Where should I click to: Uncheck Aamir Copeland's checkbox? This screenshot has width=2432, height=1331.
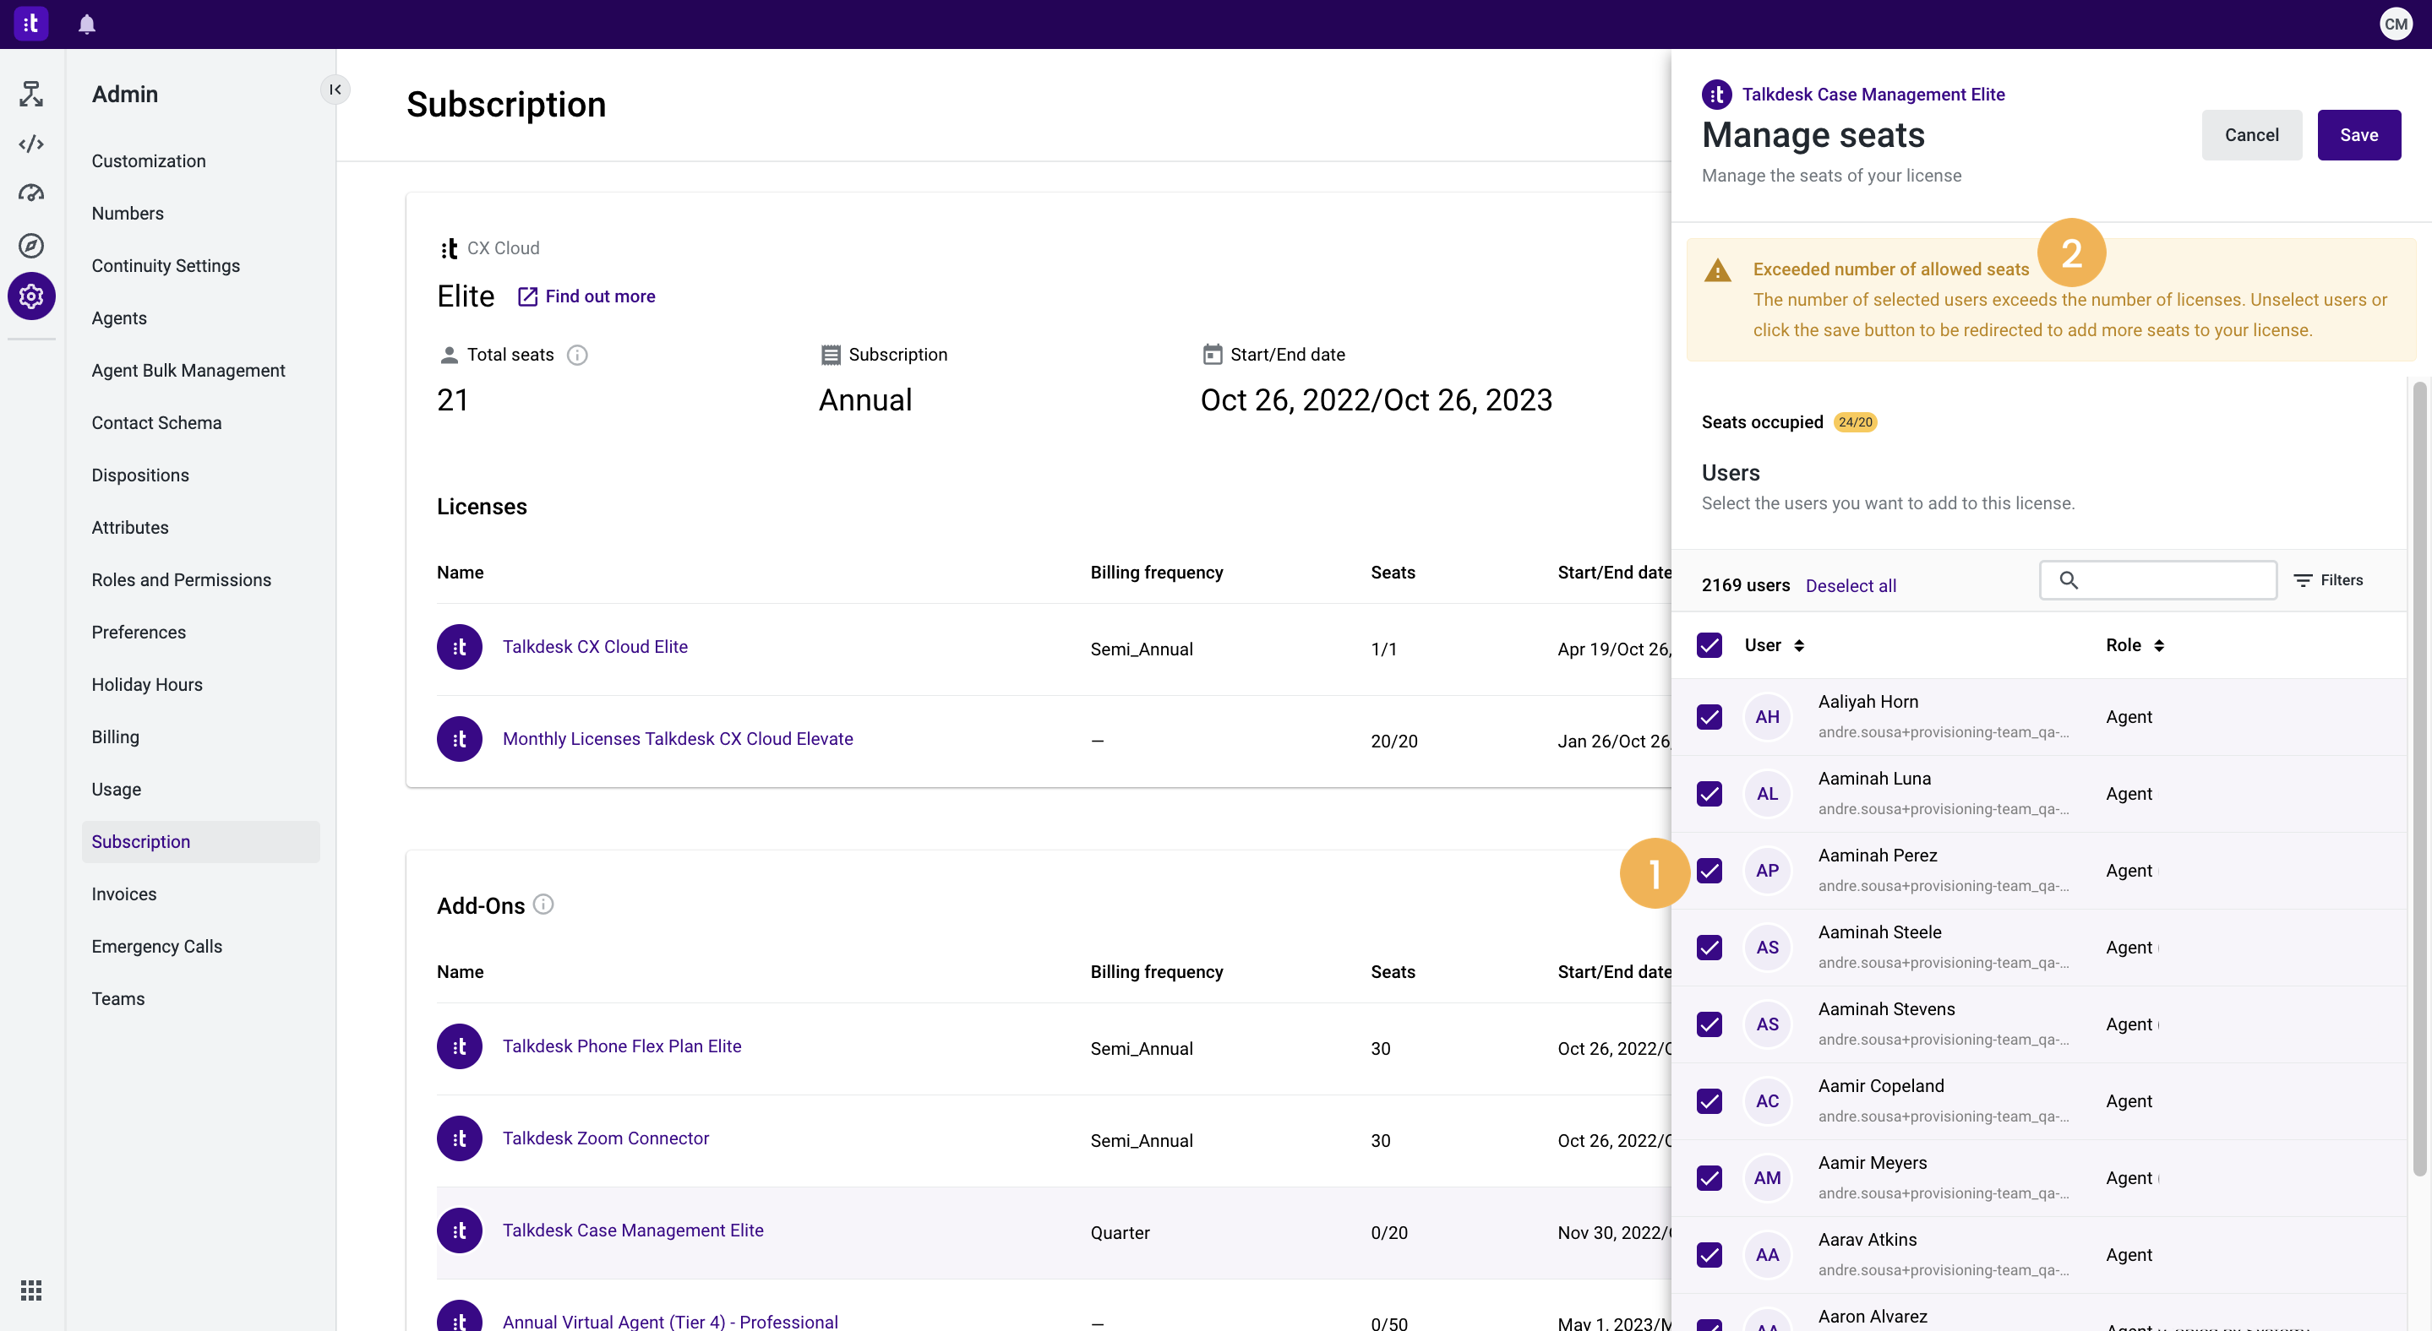click(1709, 1100)
